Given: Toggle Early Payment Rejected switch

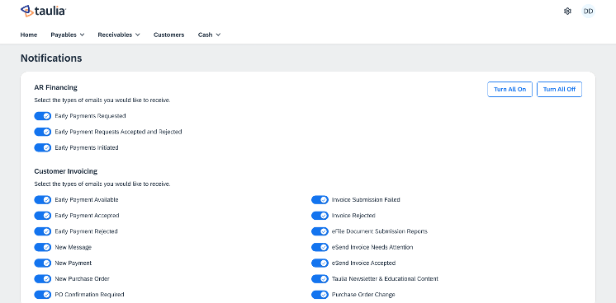Looking at the screenshot, I should (43, 231).
